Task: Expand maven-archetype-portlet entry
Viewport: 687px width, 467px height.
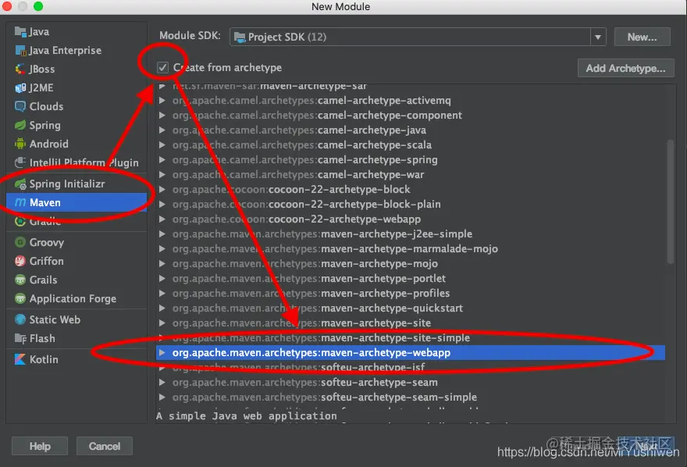Action: [162, 279]
